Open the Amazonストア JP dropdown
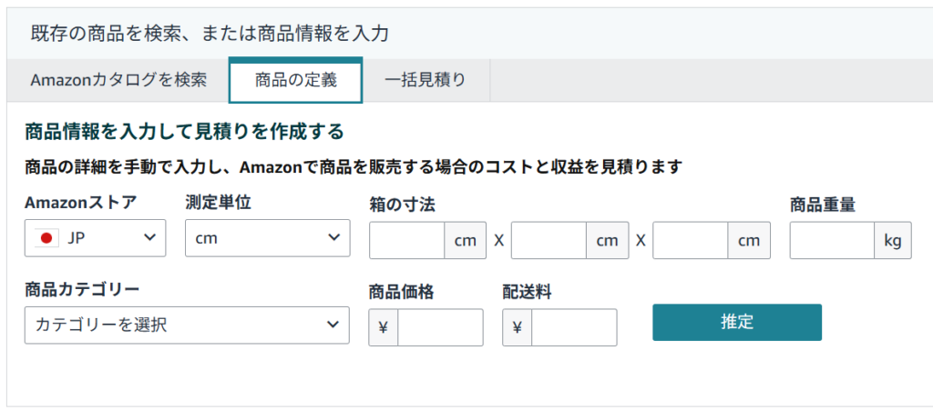The image size is (933, 410). pos(95,238)
